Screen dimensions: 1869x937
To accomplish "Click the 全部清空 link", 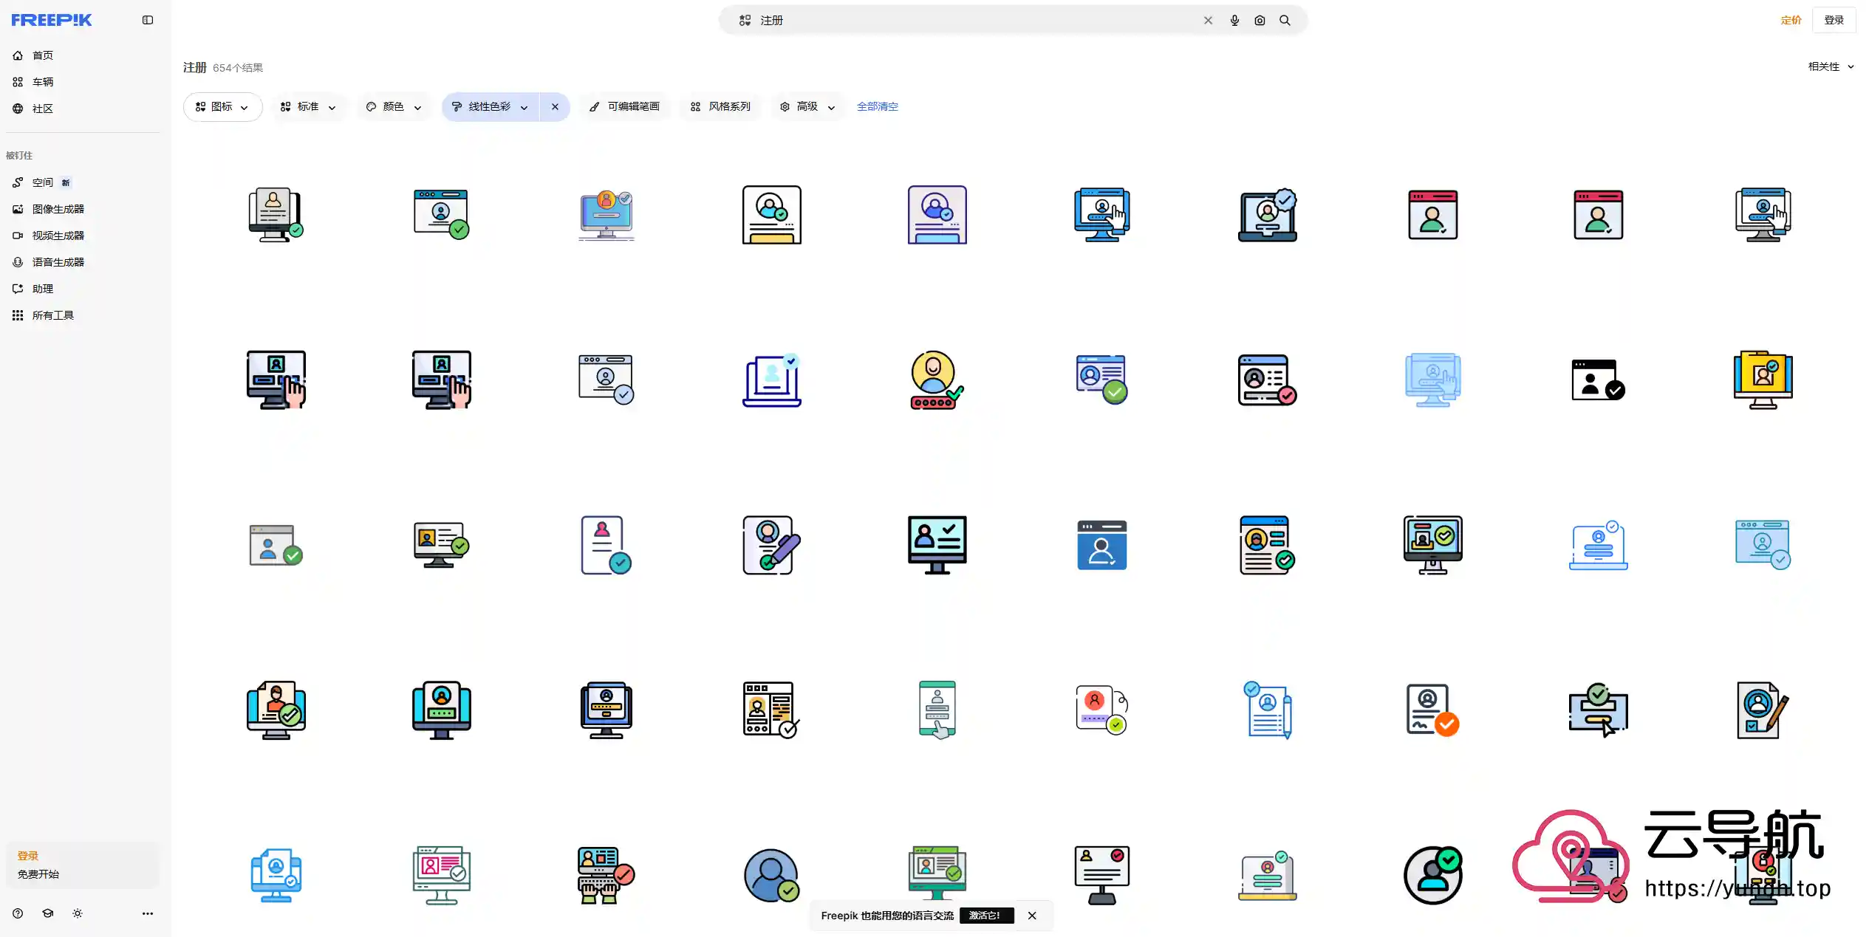I will [x=877, y=107].
